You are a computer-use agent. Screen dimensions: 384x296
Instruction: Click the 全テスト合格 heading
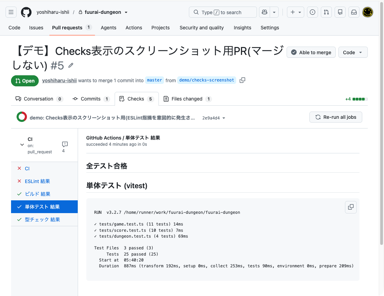[106, 166]
